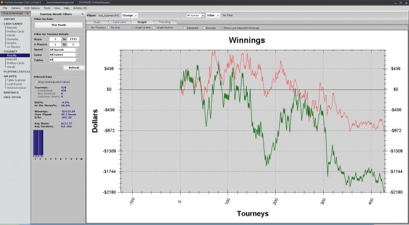Open the Options menu
This screenshot has width=409, height=225.
click(16, 8)
